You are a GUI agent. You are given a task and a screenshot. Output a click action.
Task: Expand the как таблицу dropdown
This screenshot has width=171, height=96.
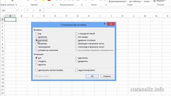[135, 1]
